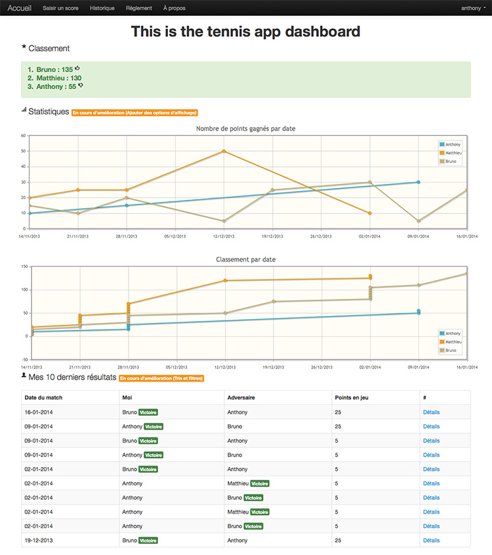Click Anthony's 30-point marker on 09/01/2014

pos(419,183)
